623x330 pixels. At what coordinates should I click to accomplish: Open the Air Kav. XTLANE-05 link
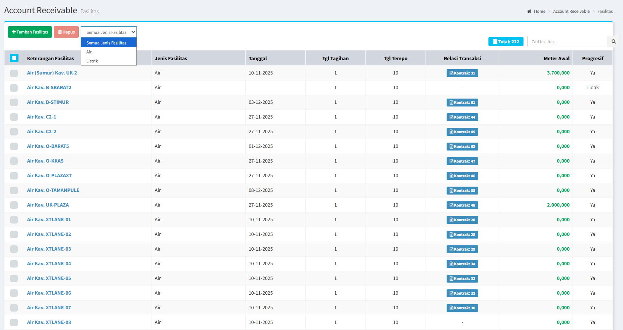(x=49, y=278)
